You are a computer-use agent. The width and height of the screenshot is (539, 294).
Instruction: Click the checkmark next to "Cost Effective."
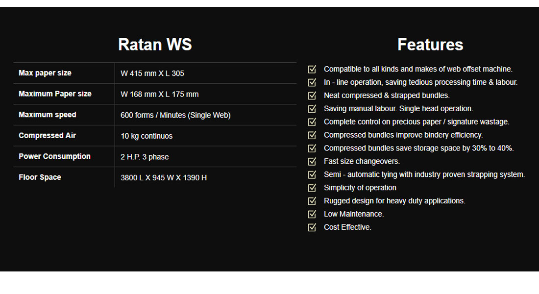click(312, 227)
